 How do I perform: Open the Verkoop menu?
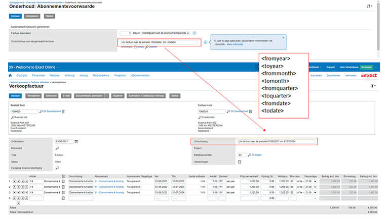tap(70, 75)
